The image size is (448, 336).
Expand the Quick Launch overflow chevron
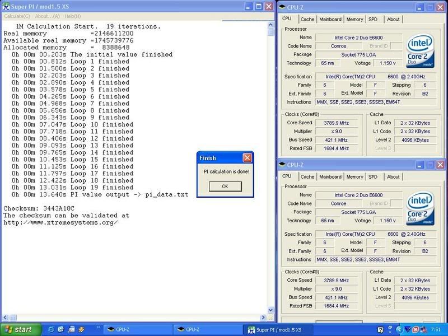click(x=99, y=327)
